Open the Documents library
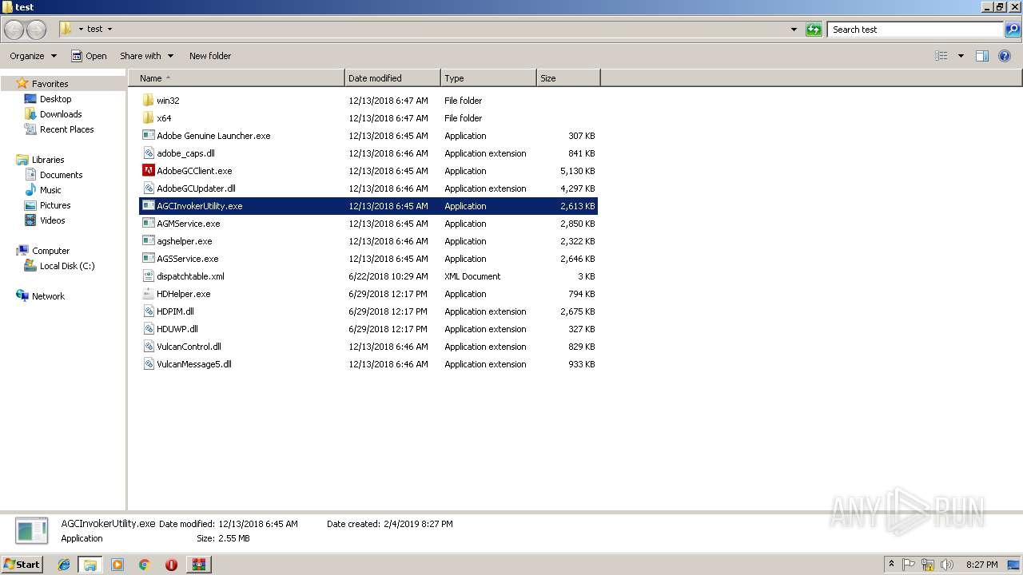 pyautogui.click(x=62, y=175)
